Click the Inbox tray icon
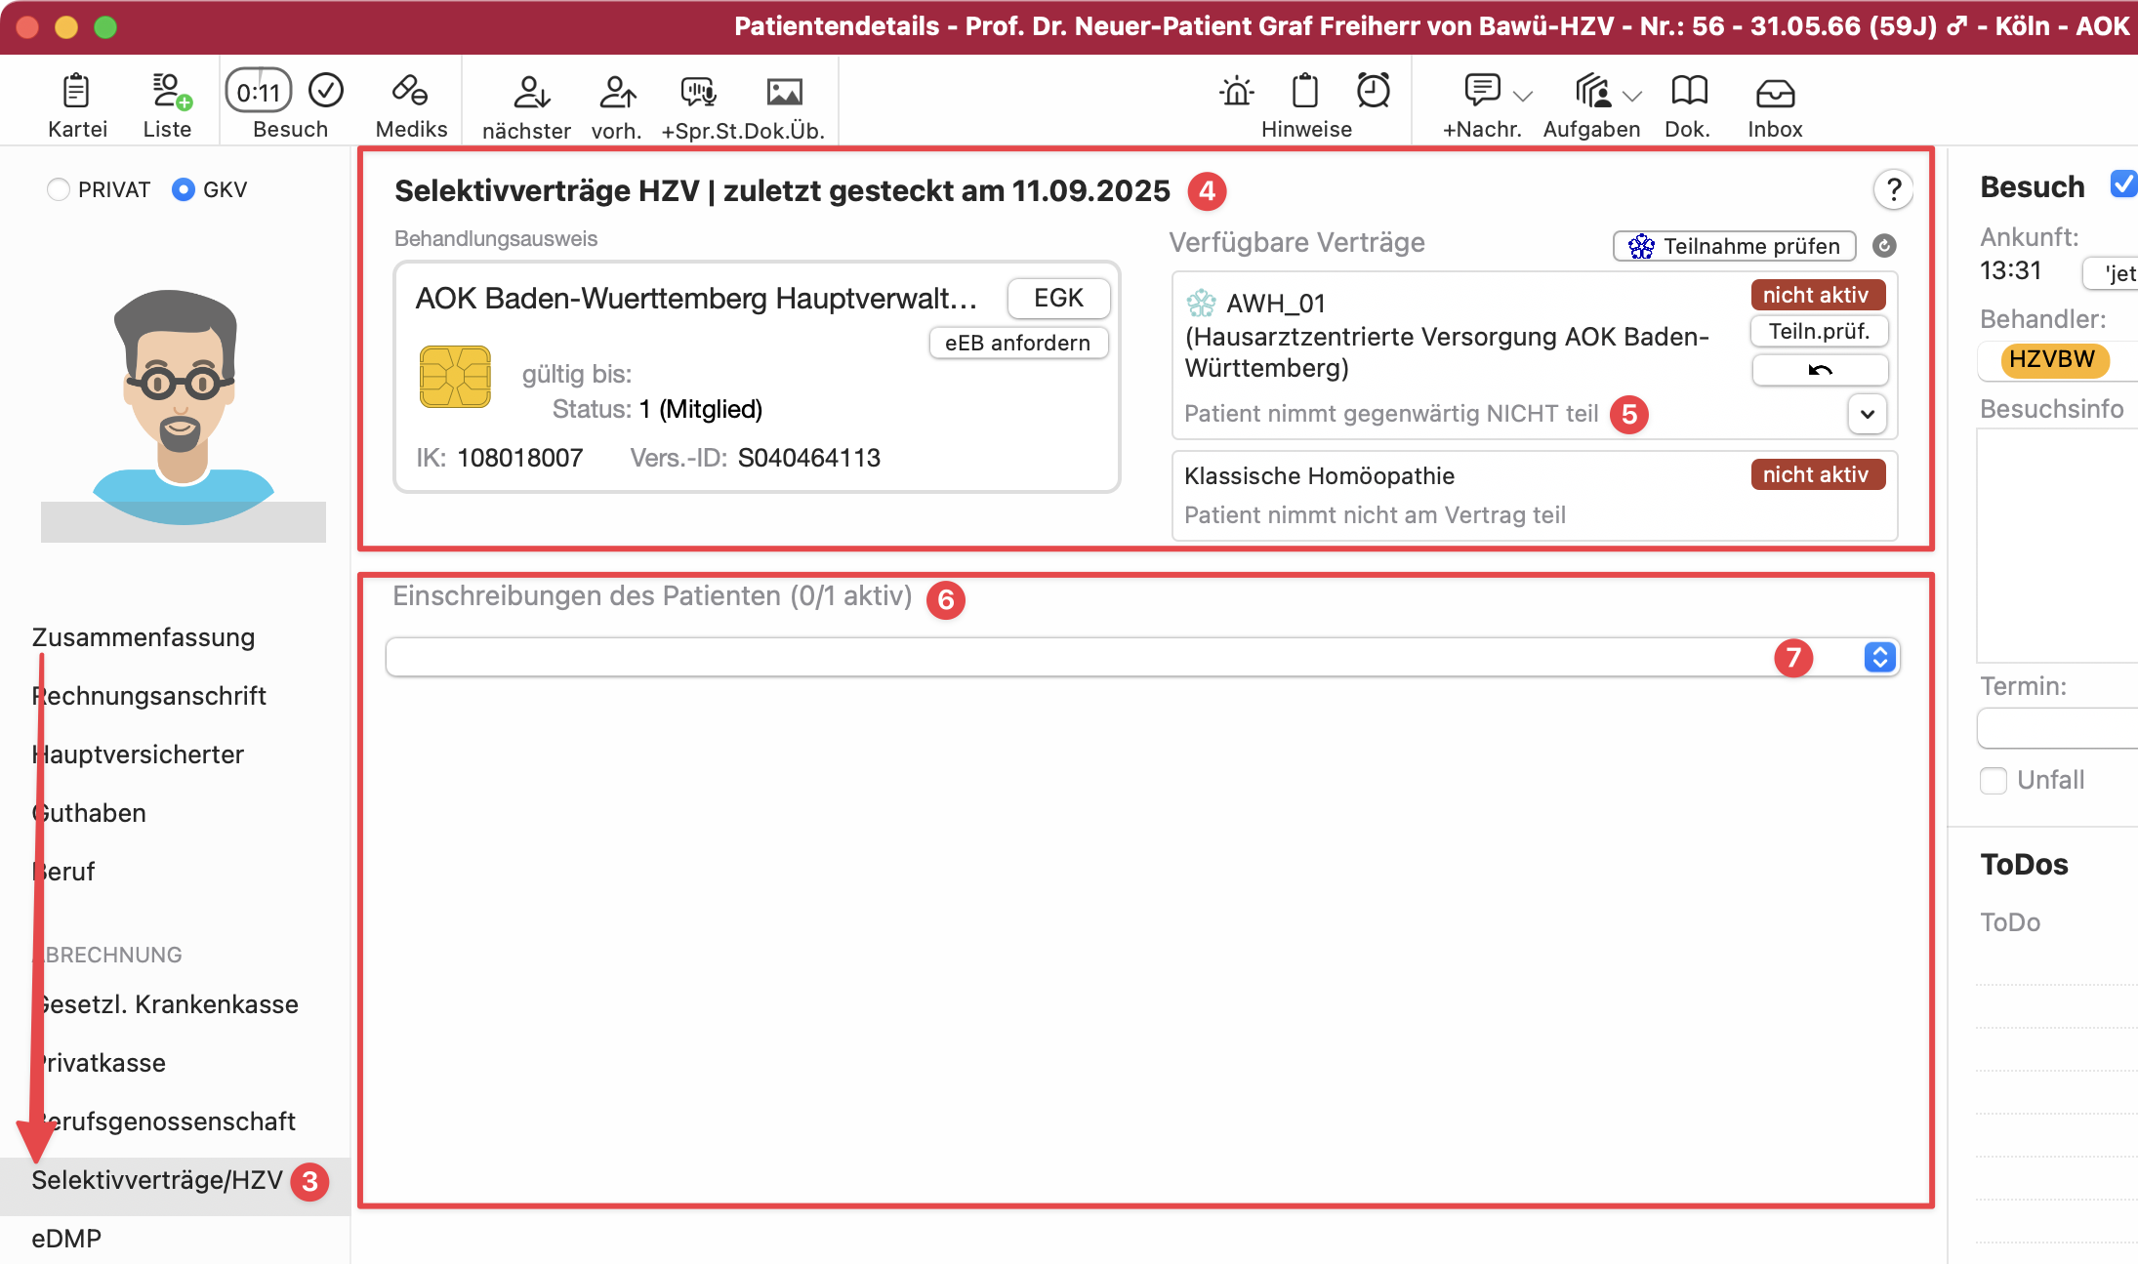This screenshot has width=2138, height=1264. [1774, 93]
